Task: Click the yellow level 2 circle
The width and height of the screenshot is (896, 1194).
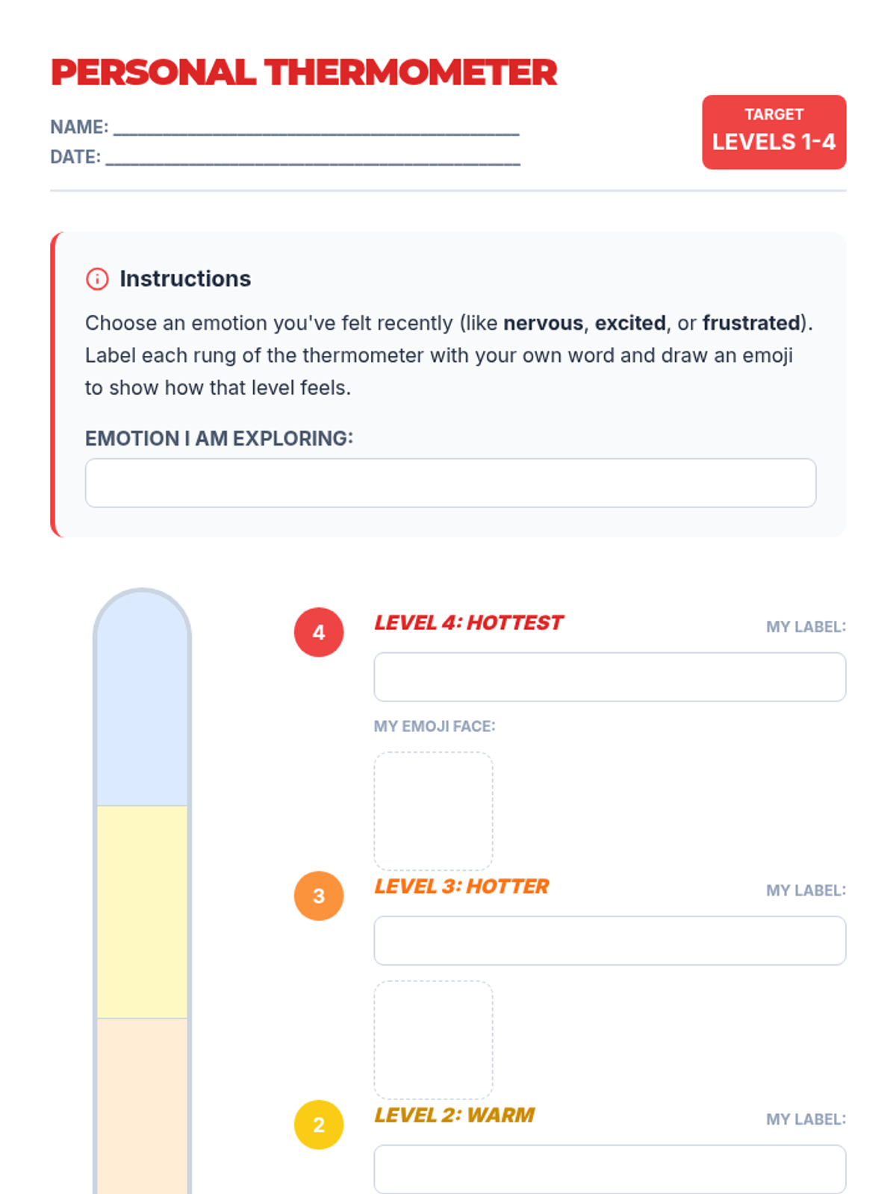Action: [x=319, y=1125]
